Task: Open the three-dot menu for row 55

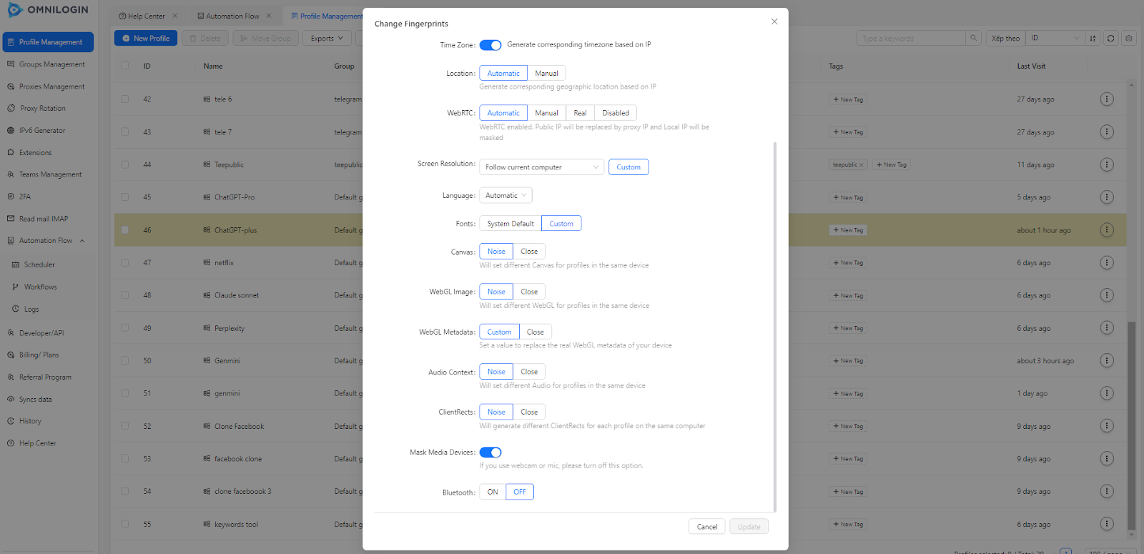Action: [1107, 524]
